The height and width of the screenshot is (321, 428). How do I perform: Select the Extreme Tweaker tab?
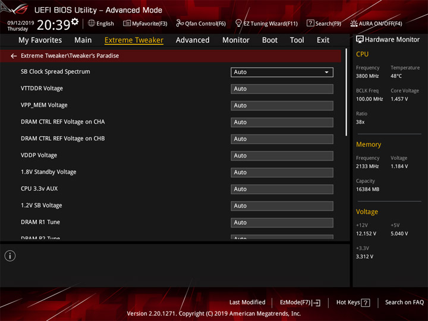(x=134, y=40)
